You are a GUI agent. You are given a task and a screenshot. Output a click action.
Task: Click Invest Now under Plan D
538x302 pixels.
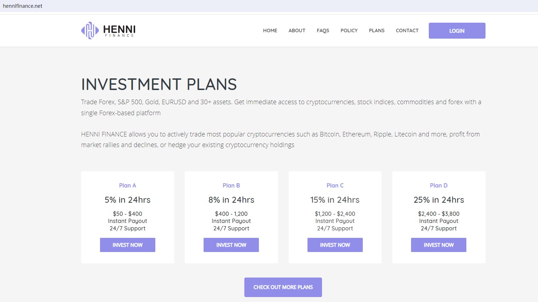click(x=439, y=245)
